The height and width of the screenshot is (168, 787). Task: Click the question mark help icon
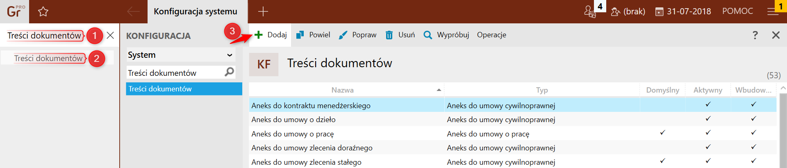tap(755, 35)
